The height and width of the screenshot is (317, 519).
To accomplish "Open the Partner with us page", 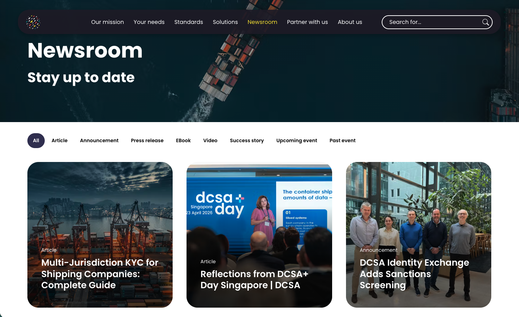I will point(308,22).
